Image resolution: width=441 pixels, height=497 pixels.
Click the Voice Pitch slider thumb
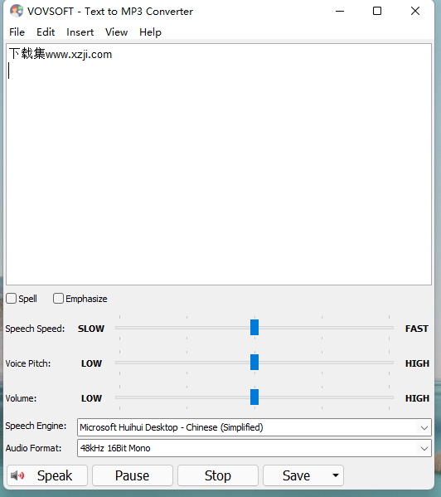pos(254,363)
